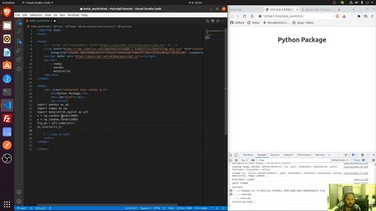Click the Brave Rewards triangle icon
The height and width of the screenshot is (211, 376).
point(344,16)
